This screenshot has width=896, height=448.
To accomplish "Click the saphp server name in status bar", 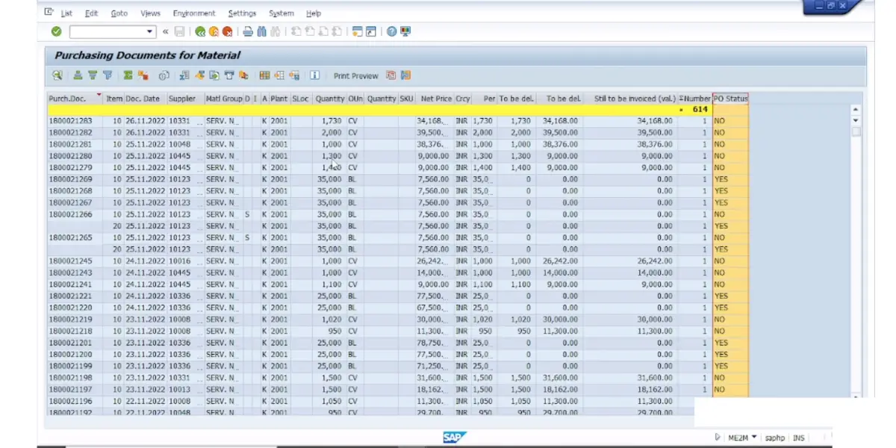I will click(774, 438).
